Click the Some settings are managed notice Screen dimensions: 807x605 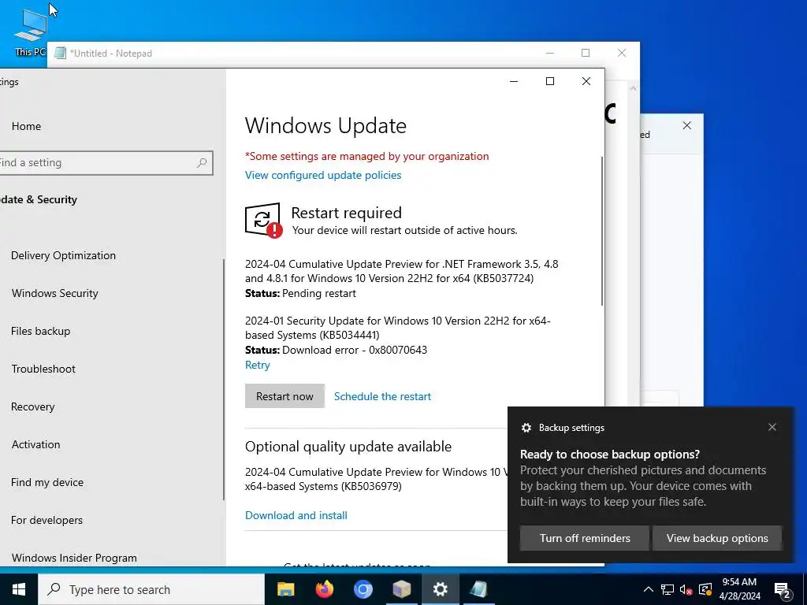[367, 157]
